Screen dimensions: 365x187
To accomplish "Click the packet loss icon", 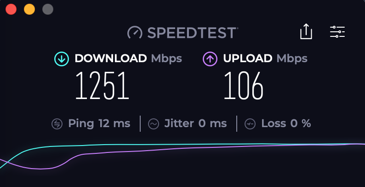I will [250, 124].
